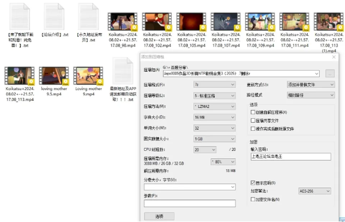Close the add to archive dialog
The height and width of the screenshot is (222, 345).
pyautogui.click(x=334, y=57)
